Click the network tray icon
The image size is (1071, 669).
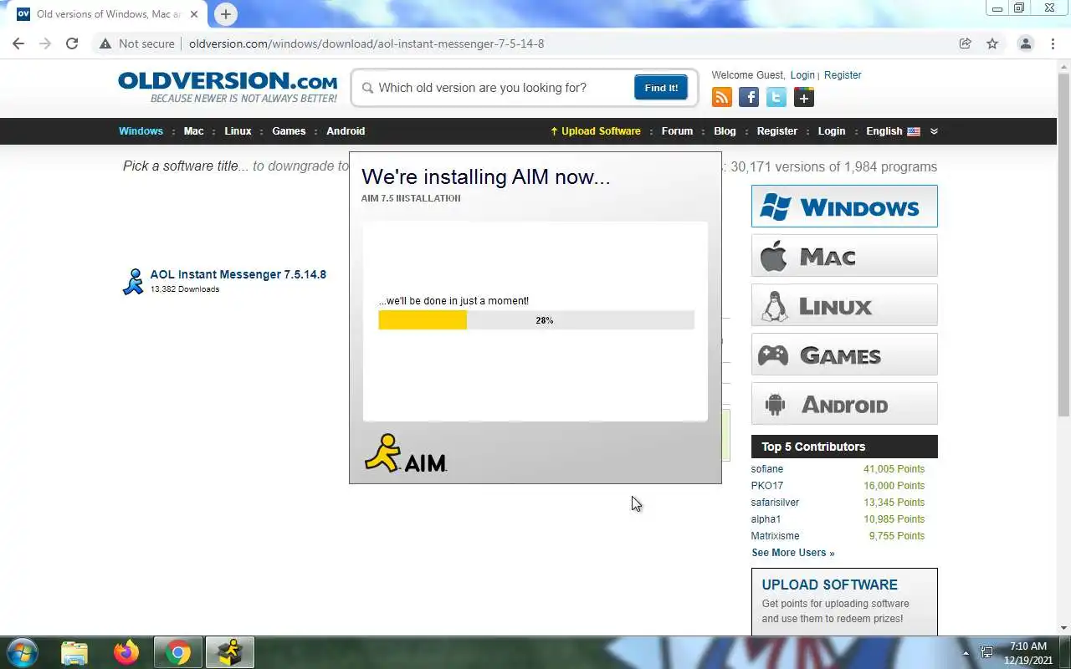click(987, 652)
